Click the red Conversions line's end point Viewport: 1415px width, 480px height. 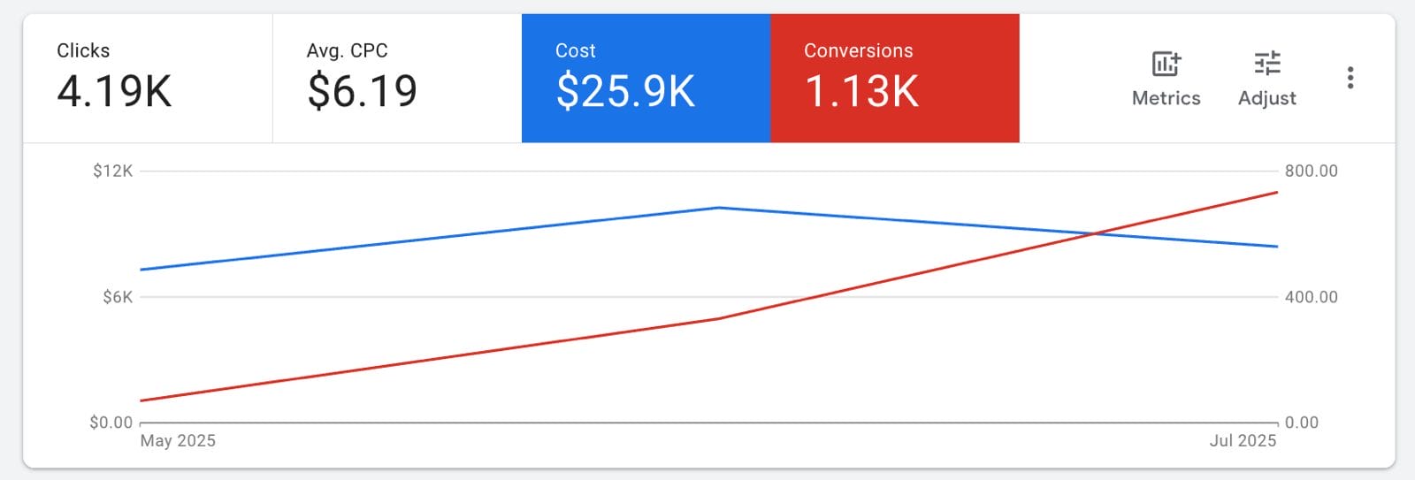tap(1276, 192)
